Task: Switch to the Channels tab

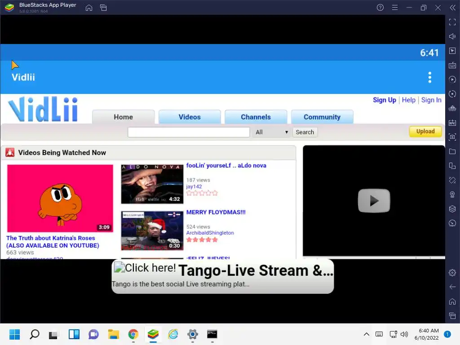Action: click(256, 117)
